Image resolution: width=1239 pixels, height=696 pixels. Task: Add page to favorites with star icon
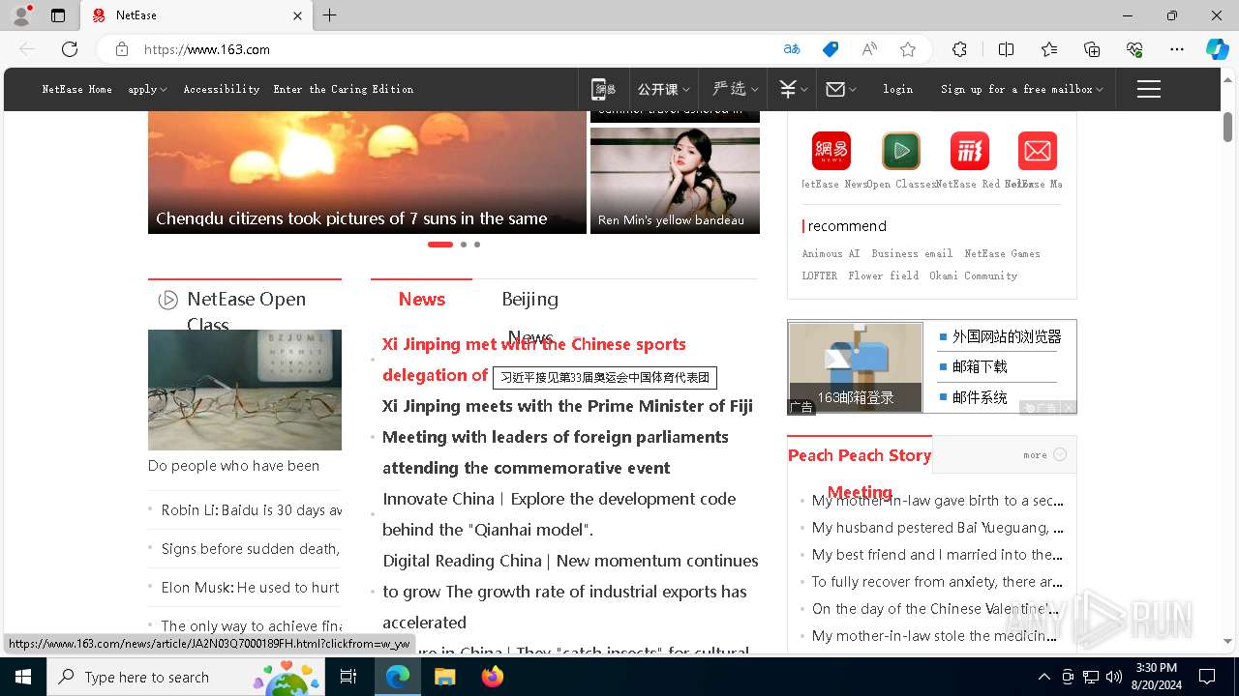pyautogui.click(x=908, y=49)
